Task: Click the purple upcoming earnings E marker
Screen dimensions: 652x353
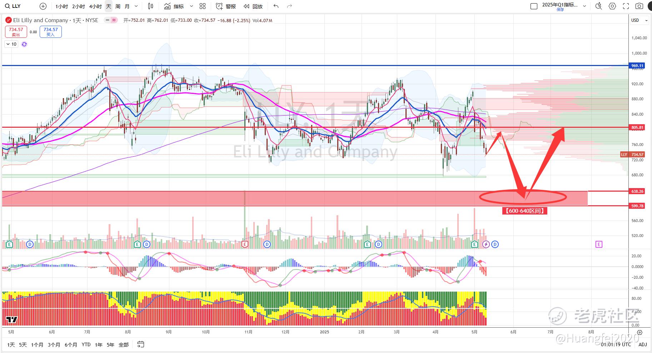Action: coord(599,244)
